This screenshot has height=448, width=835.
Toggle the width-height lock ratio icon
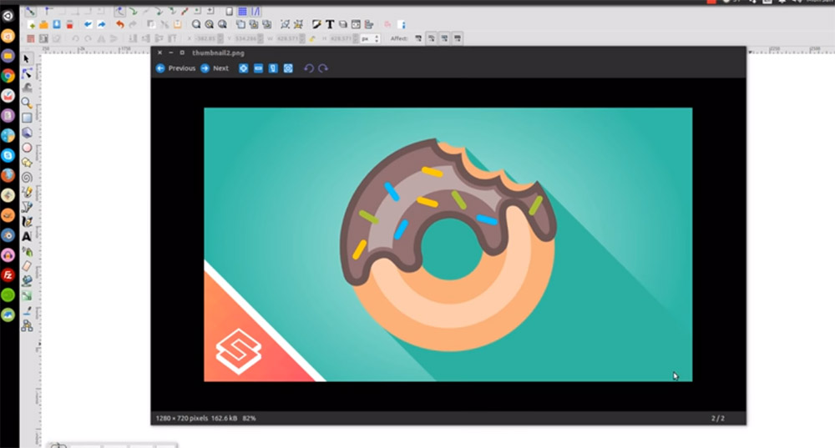click(x=312, y=39)
